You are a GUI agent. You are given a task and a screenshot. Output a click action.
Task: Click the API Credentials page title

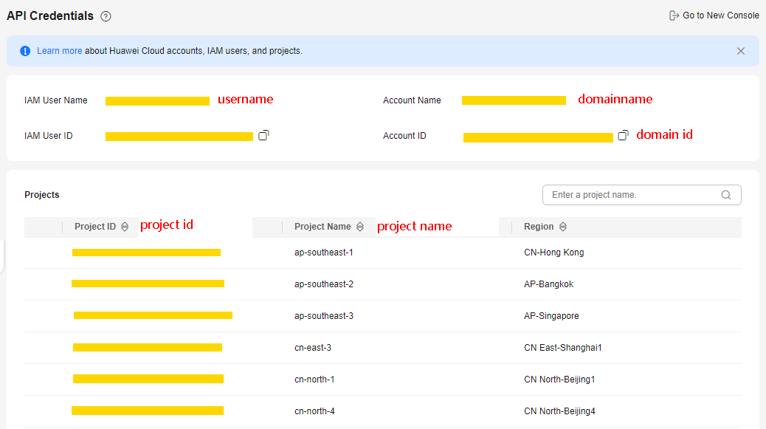point(50,16)
